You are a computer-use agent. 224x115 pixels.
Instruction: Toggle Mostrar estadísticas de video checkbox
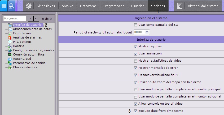pos(136,61)
